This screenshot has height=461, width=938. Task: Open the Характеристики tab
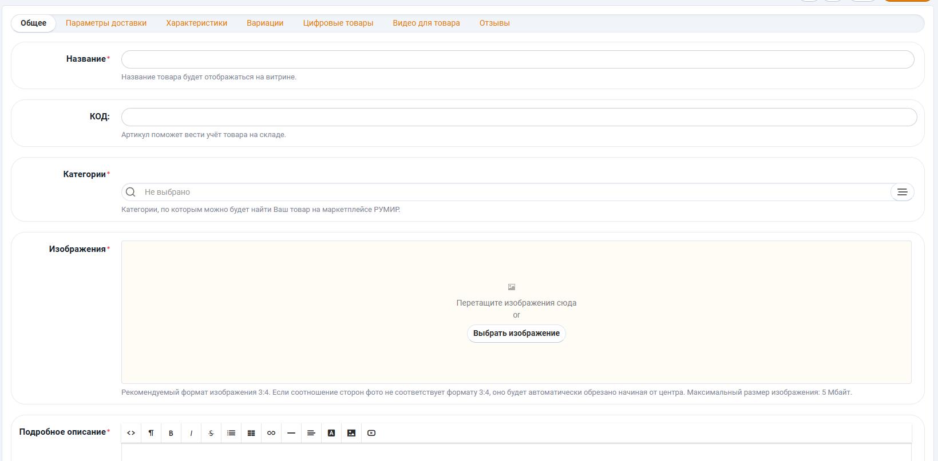click(196, 23)
